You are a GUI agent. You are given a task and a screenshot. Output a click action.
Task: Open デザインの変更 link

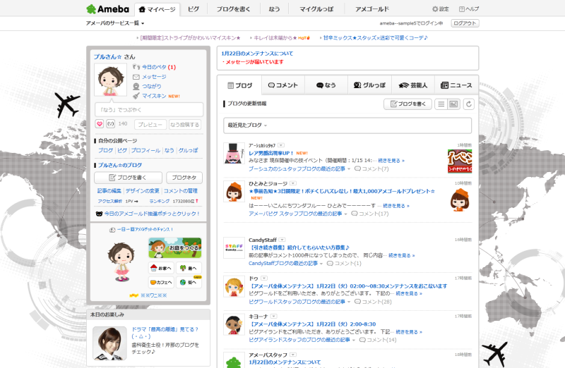click(x=143, y=190)
